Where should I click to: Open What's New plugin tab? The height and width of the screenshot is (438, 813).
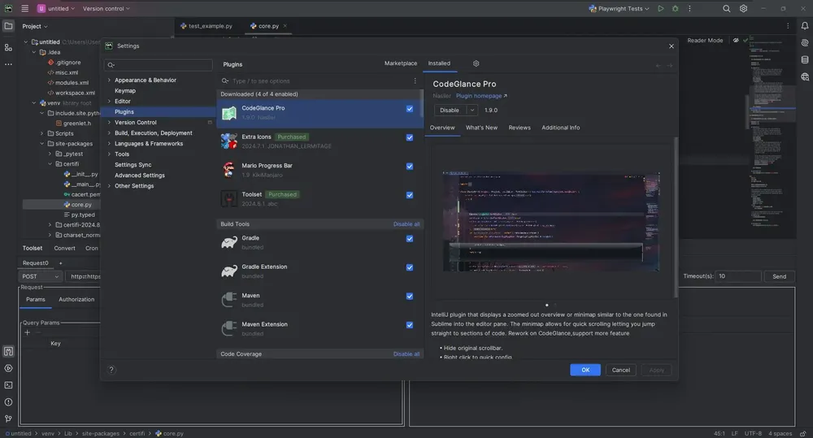[481, 128]
